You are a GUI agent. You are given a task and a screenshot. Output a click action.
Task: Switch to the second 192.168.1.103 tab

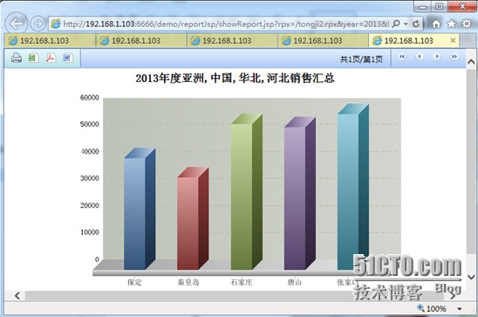coord(141,40)
